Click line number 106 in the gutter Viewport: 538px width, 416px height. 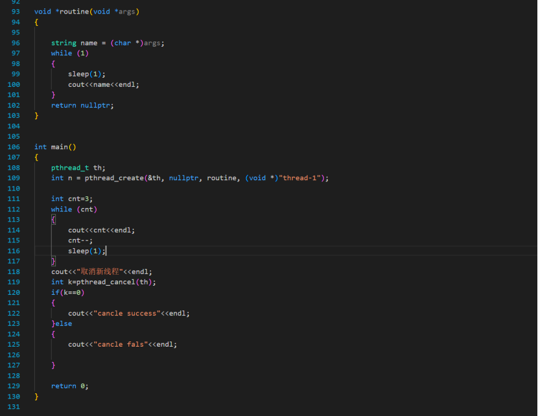pos(14,147)
